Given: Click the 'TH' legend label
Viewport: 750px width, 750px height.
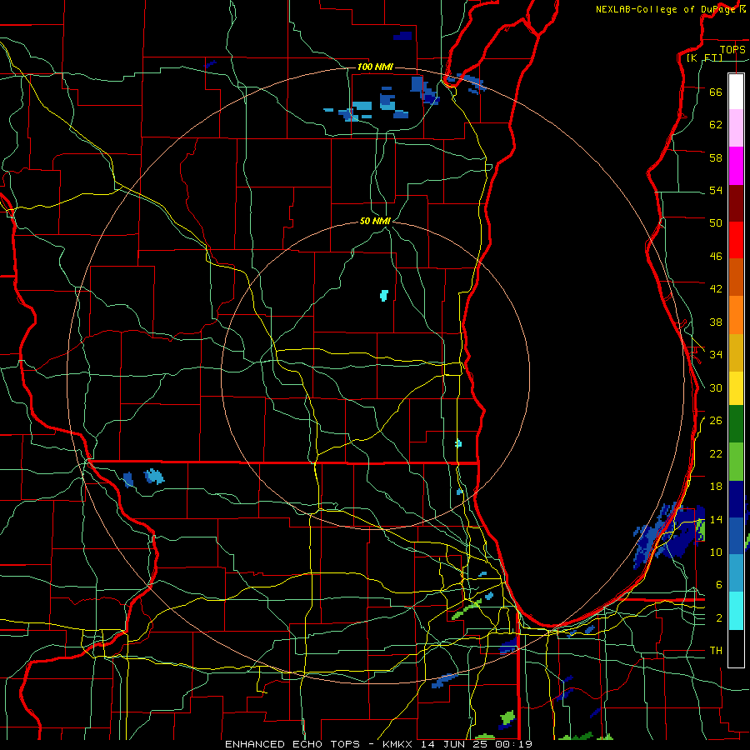Looking at the screenshot, I should (x=716, y=651).
